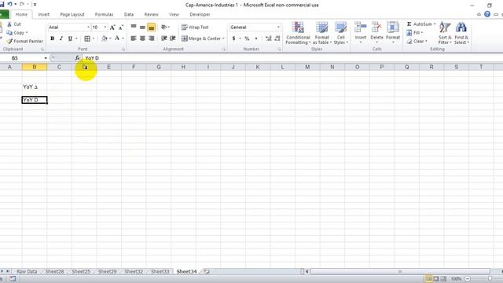Open the Arial font name dropdown
The image size is (503, 283).
pos(88,28)
